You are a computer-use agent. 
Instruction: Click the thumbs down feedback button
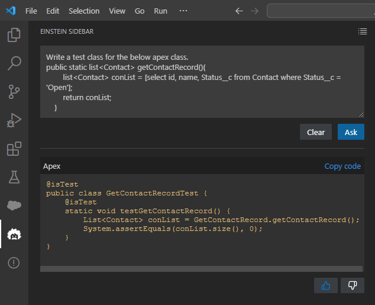coord(353,285)
